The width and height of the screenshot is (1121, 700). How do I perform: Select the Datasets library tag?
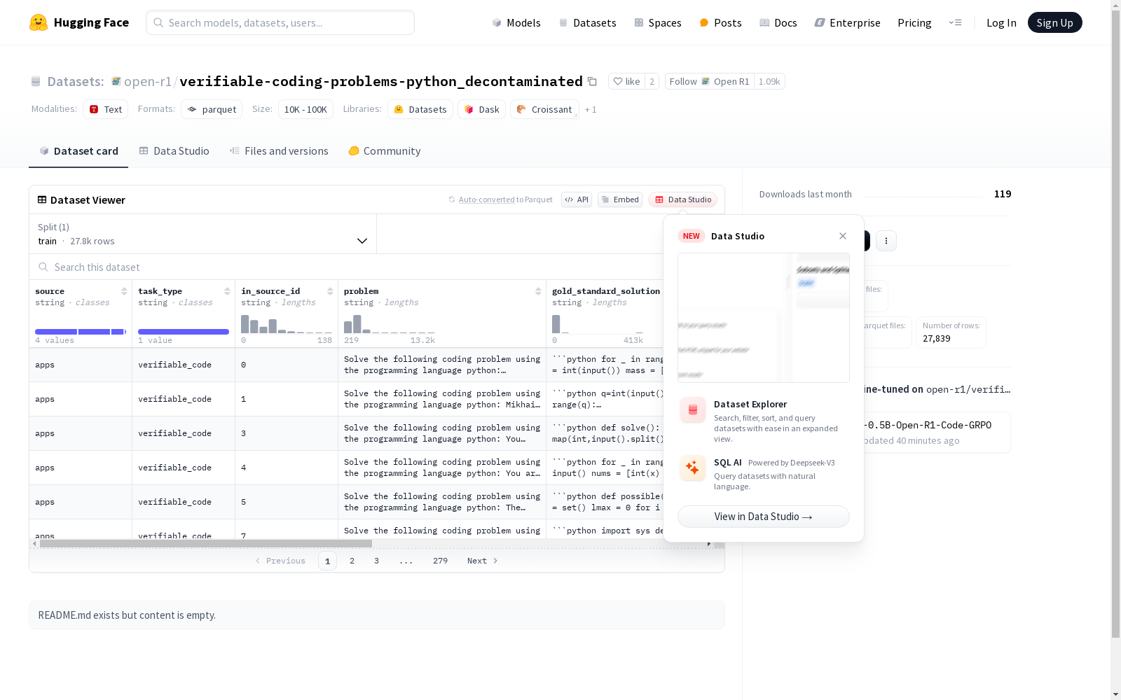pos(420,109)
